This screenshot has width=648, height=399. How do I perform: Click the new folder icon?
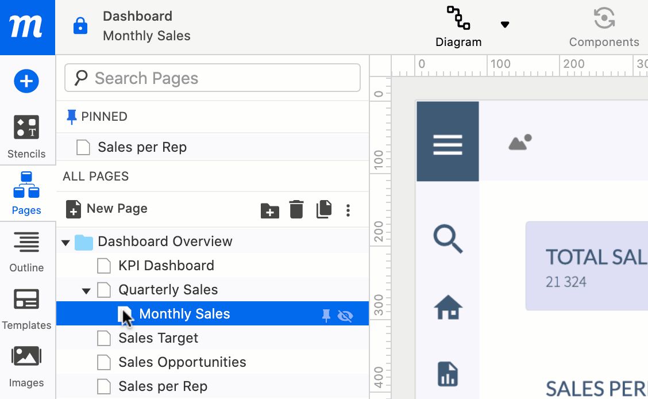point(269,210)
